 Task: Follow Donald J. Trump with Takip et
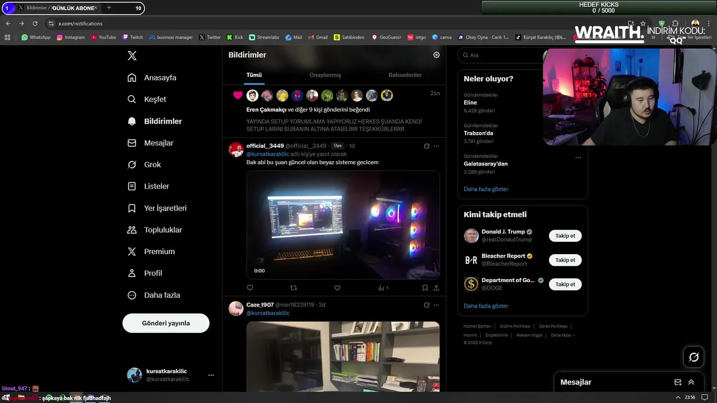coord(565,236)
